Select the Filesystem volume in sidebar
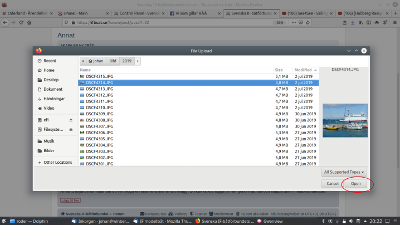The image size is (400, 225). (53, 129)
